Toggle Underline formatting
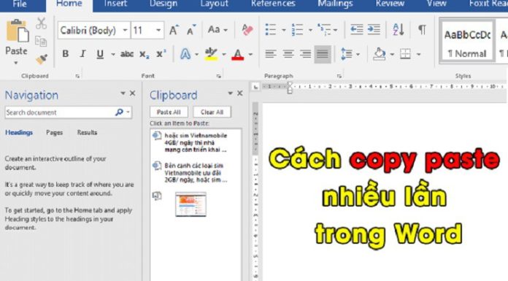 click(x=100, y=54)
